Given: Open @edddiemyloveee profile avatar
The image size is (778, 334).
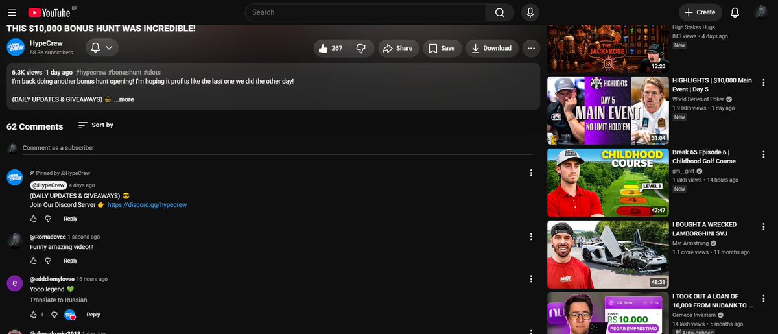Looking at the screenshot, I should [x=15, y=283].
